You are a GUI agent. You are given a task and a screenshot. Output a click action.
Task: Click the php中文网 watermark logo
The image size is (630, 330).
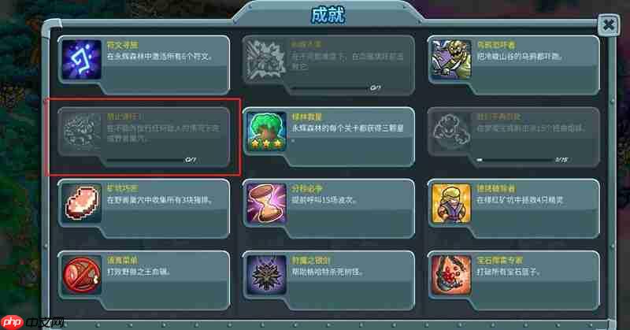[x=33, y=322]
